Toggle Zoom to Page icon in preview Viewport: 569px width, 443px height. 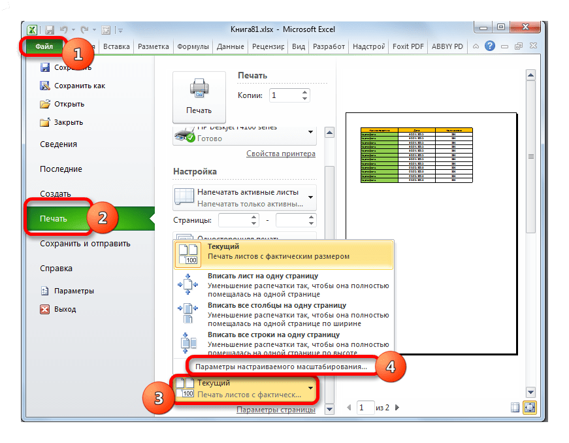tap(529, 408)
